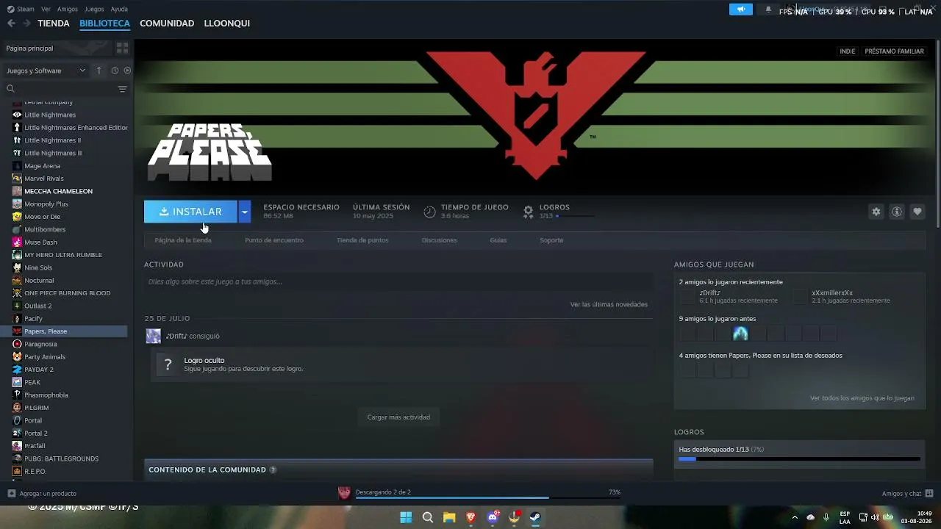Open the Steam menu
This screenshot has width=941, height=529.
click(x=21, y=9)
